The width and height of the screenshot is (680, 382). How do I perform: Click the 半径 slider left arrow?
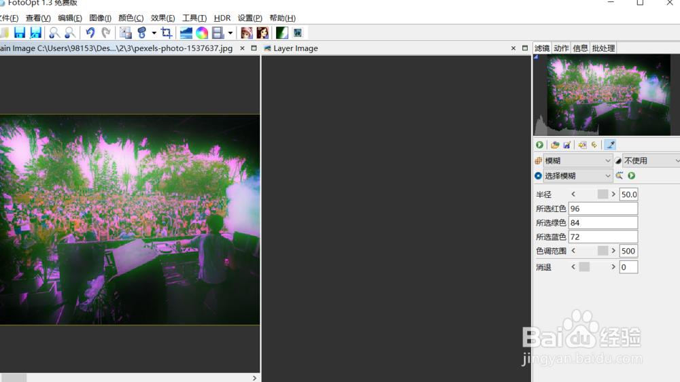point(573,194)
